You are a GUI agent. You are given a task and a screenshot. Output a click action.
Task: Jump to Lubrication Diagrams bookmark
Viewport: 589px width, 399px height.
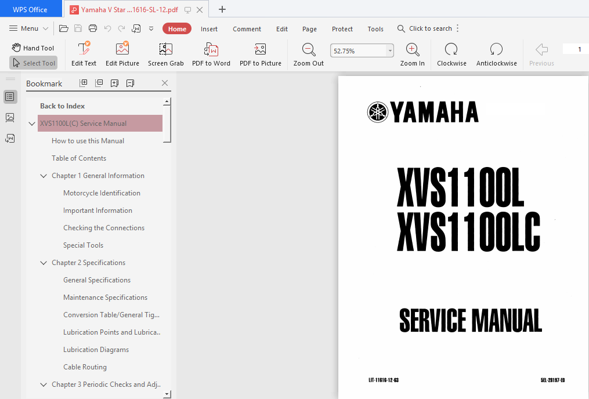point(96,350)
